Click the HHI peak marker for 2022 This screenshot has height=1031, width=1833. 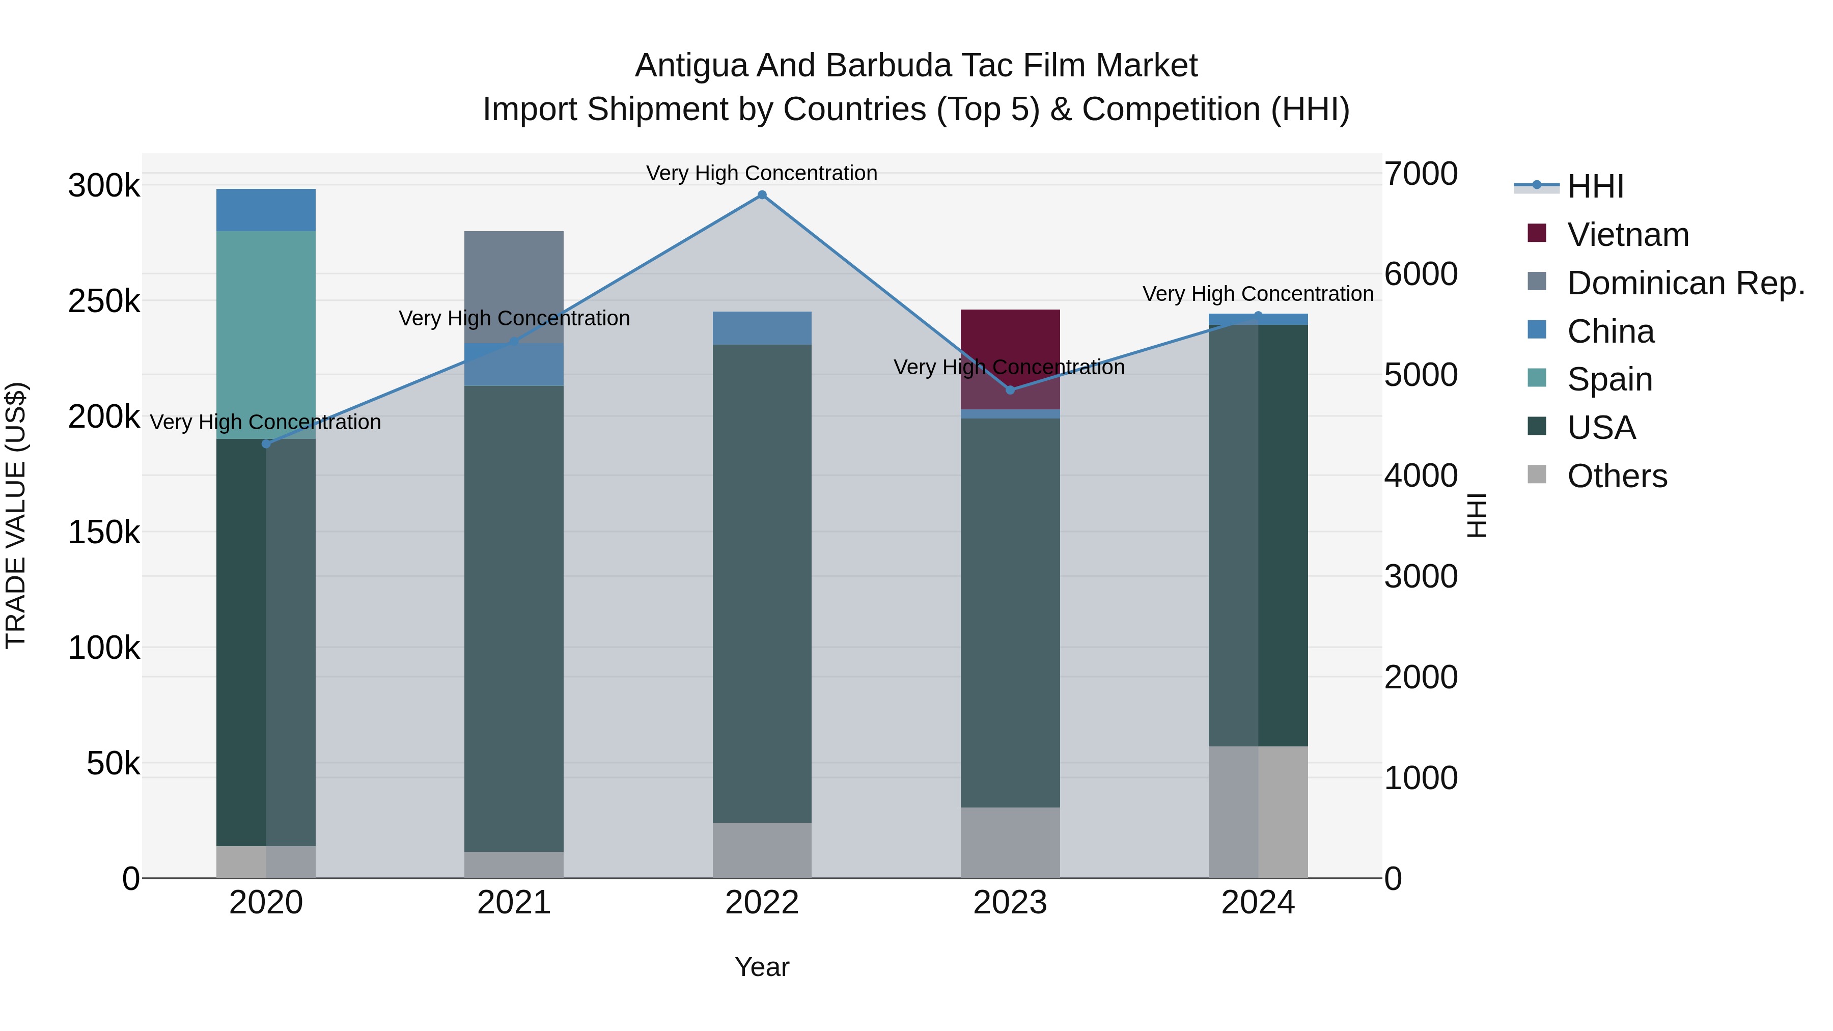pos(762,195)
